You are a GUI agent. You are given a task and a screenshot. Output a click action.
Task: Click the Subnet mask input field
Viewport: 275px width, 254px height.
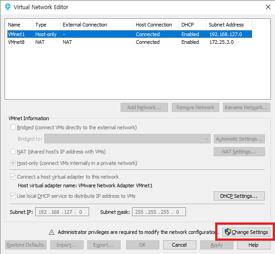click(x=159, y=212)
